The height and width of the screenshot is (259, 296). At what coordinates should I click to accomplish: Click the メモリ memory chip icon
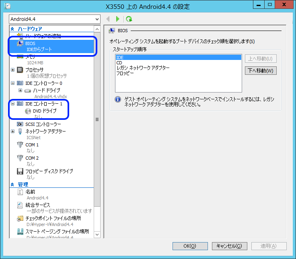coord(20,56)
